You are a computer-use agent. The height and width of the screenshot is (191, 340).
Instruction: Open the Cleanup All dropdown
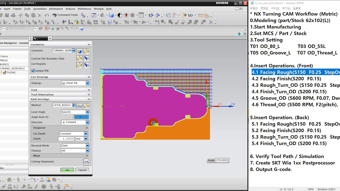pos(87,151)
